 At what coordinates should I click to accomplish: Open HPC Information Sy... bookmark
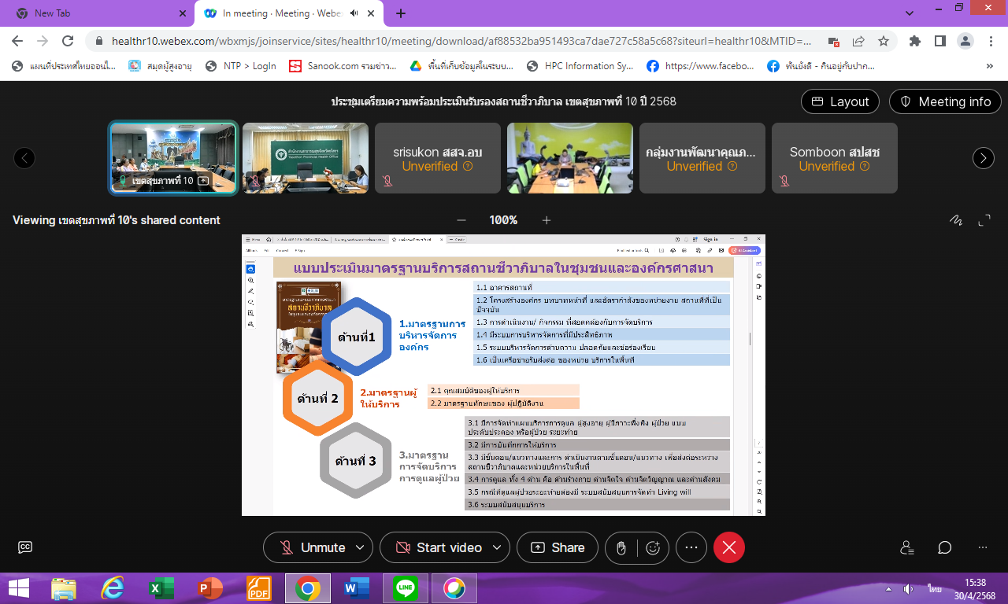tap(580, 66)
